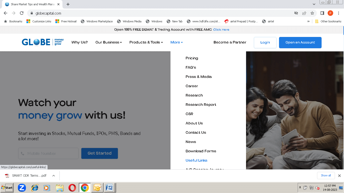Open the New Tab bookmark
The height and width of the screenshot is (193, 344).
[x=175, y=21]
